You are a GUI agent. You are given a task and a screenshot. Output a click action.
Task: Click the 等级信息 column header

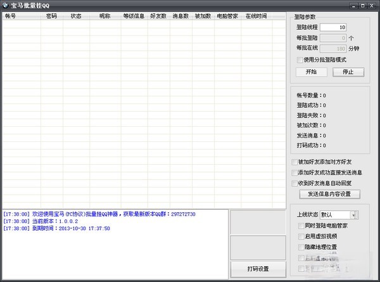pos(134,16)
